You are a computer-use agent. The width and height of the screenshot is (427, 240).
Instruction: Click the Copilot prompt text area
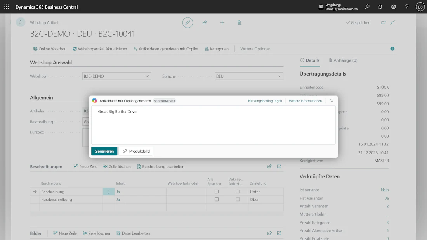coord(213,125)
